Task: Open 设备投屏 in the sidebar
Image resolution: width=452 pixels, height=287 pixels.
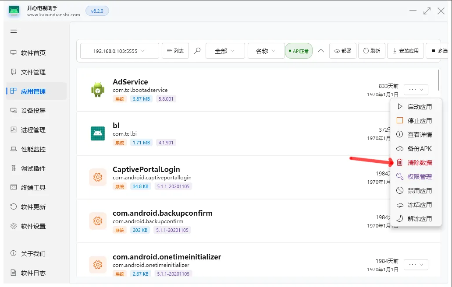Action: point(36,111)
